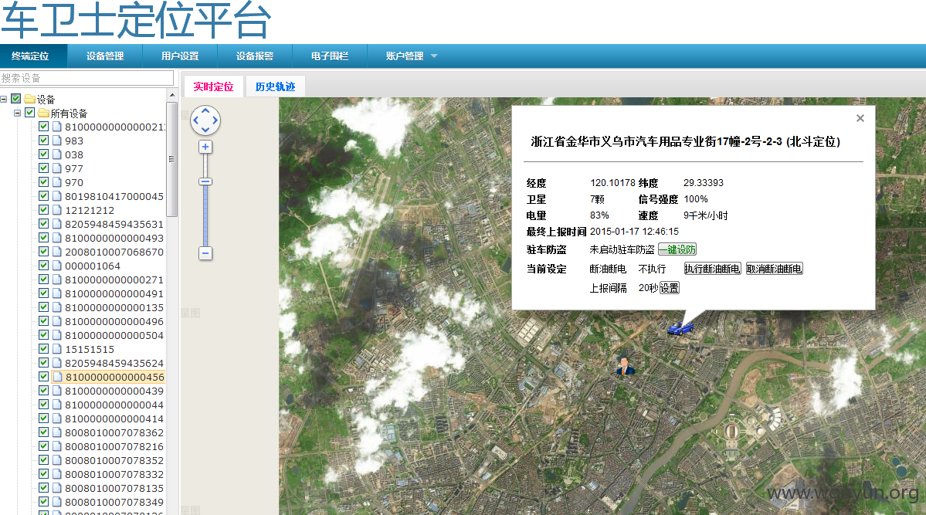
Task: Select device 8008010007078352 in the tree
Action: pos(114,460)
